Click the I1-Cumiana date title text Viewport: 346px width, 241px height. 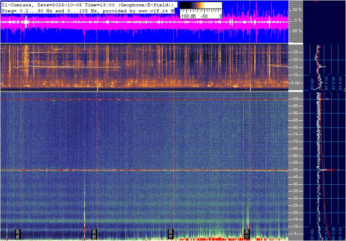pos(87,5)
